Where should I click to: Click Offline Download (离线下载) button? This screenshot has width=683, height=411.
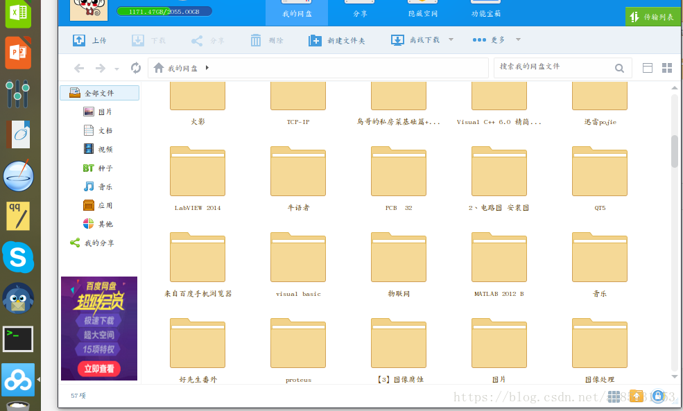tap(415, 40)
